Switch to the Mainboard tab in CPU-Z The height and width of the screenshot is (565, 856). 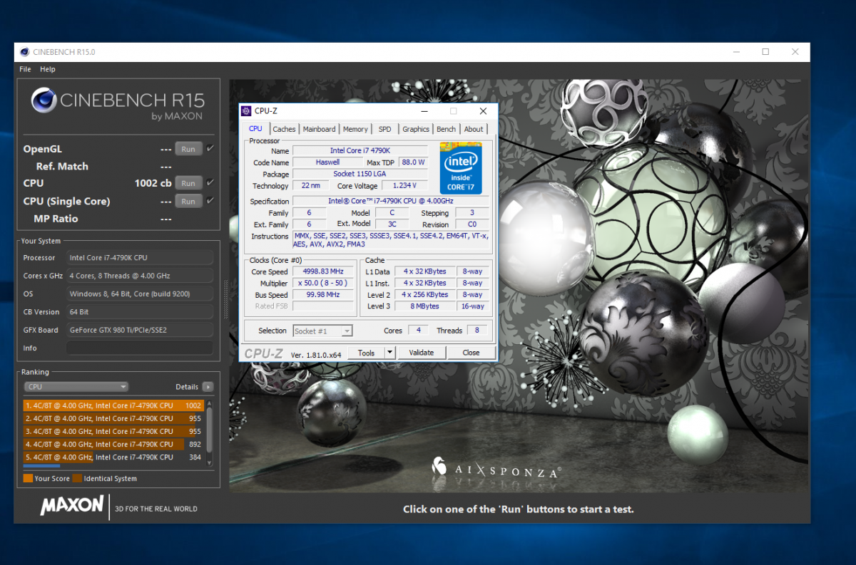coord(319,129)
